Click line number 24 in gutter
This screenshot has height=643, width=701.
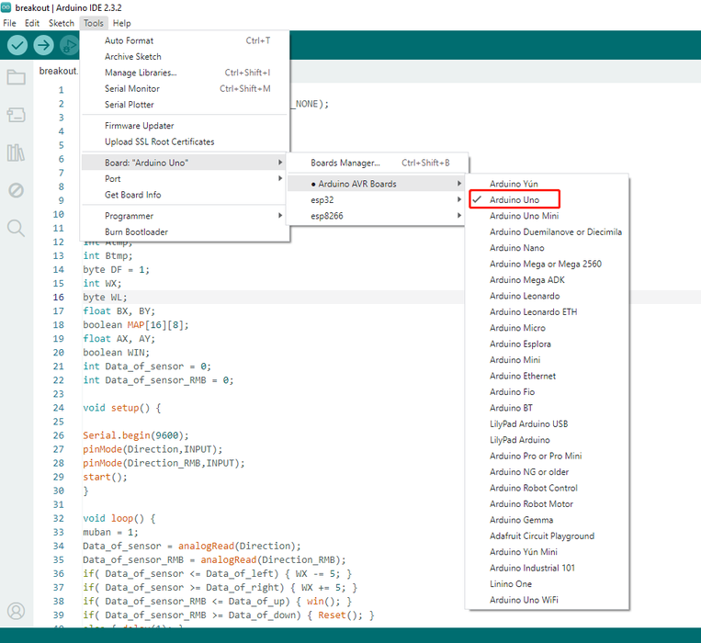tap(59, 408)
